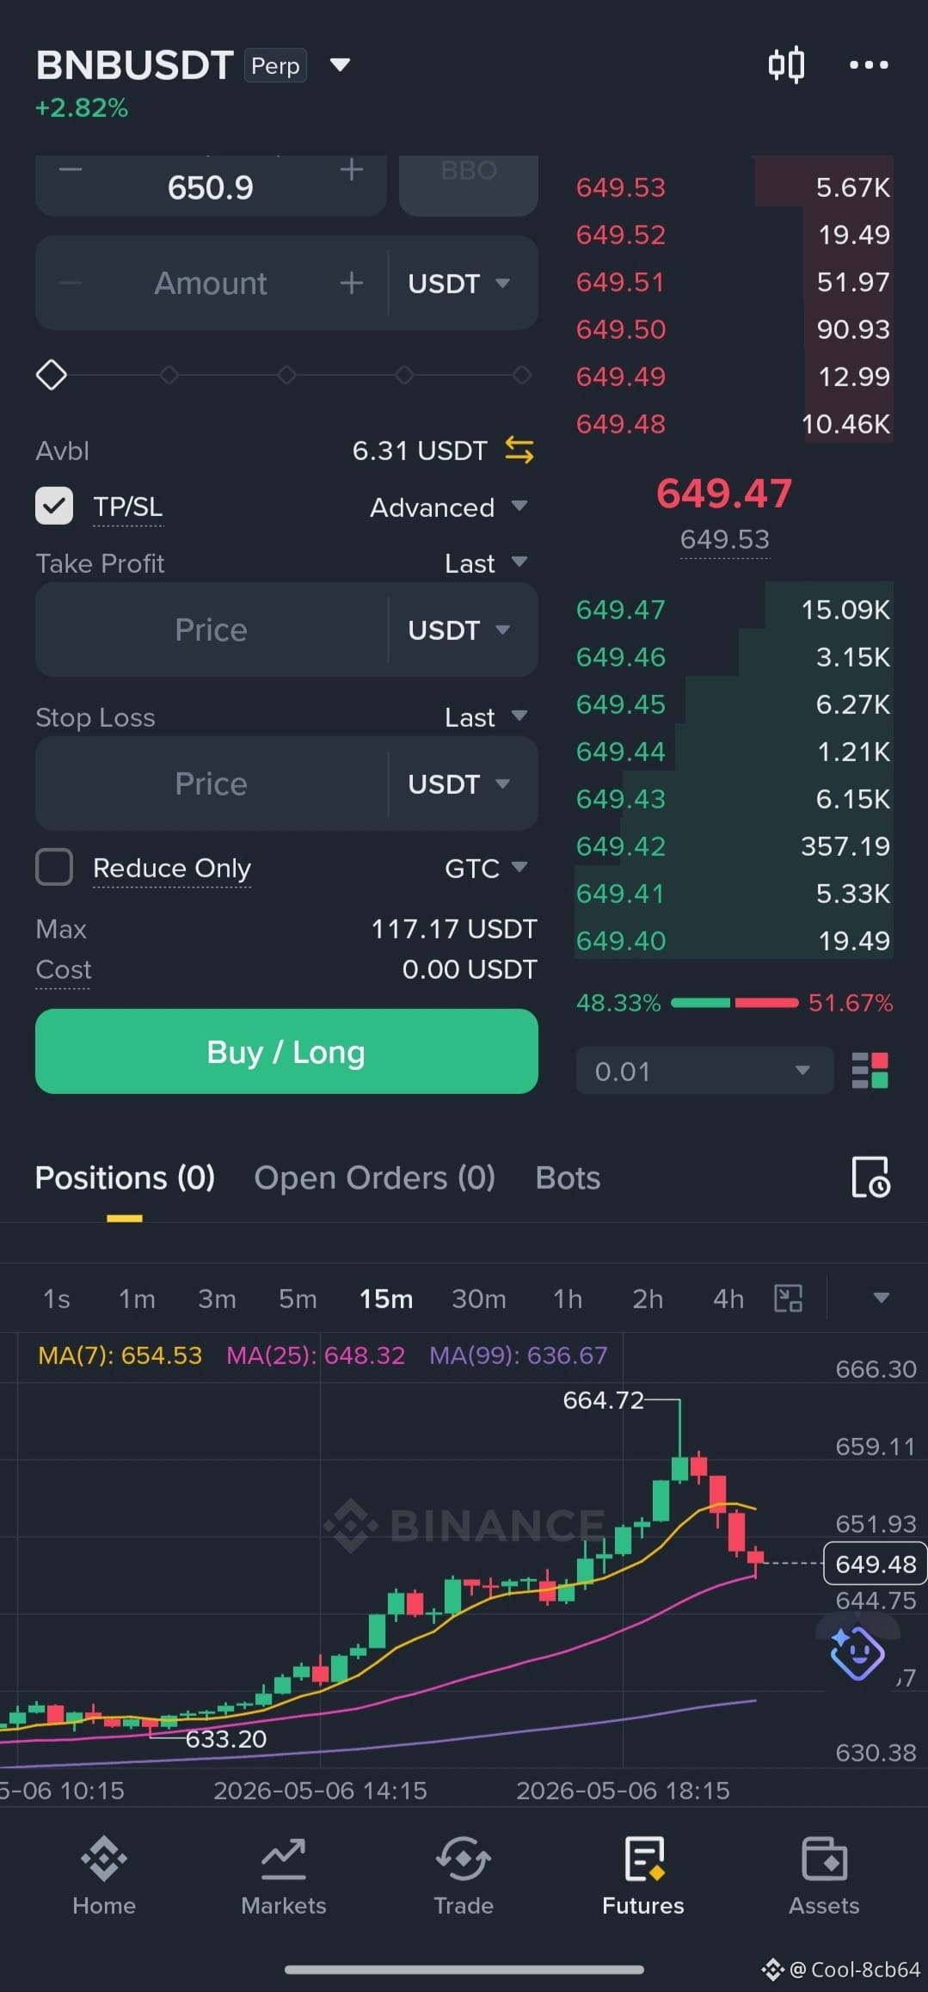
Task: Open the Markets section in bottom bar
Action: click(284, 1876)
